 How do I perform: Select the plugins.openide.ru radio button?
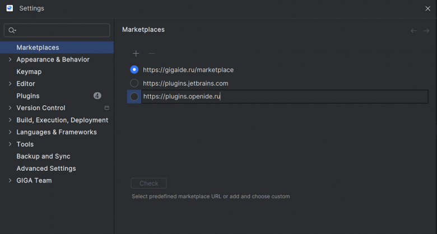point(134,97)
